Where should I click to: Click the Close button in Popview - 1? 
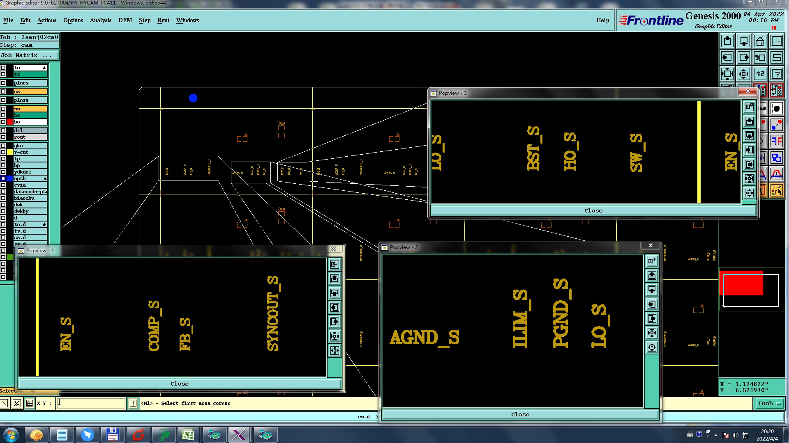pos(180,384)
